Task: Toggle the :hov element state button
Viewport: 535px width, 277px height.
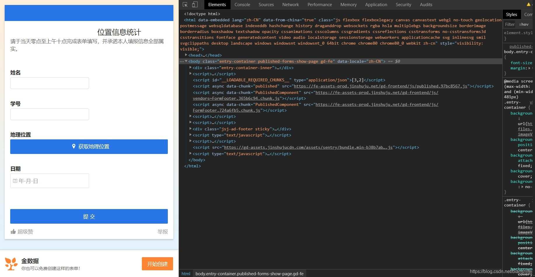Action: 524,24
